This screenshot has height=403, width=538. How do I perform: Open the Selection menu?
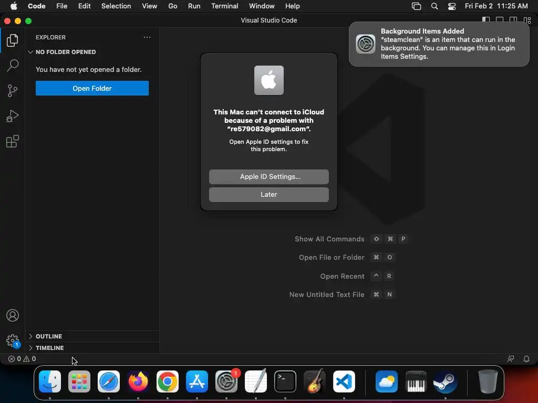(116, 6)
